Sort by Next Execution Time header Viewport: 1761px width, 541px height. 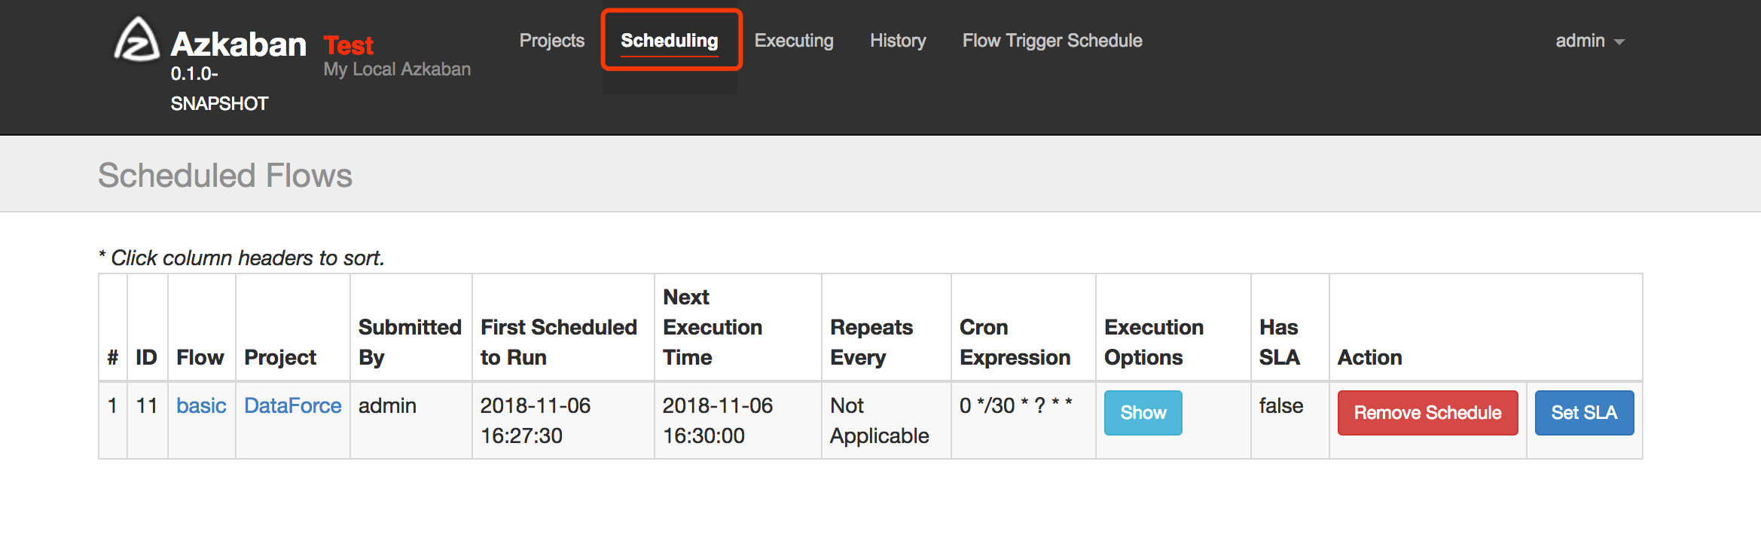tap(713, 327)
